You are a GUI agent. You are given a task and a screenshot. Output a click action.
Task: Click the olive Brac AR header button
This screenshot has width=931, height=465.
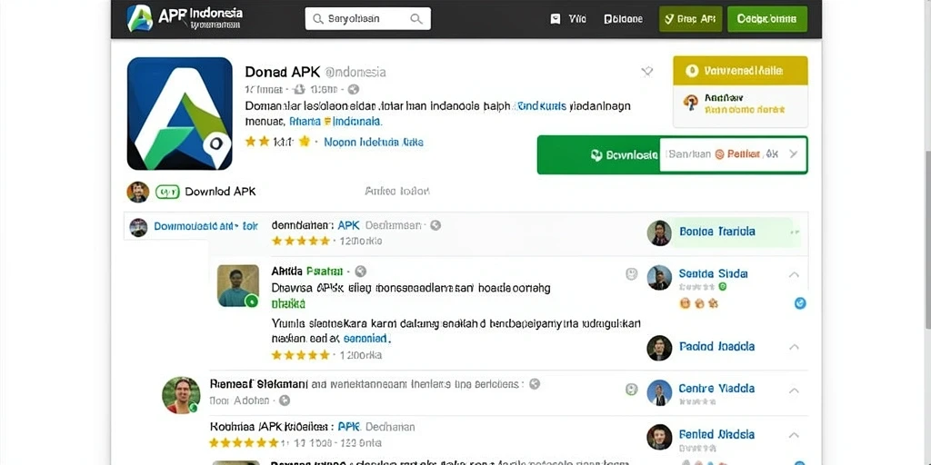click(690, 19)
